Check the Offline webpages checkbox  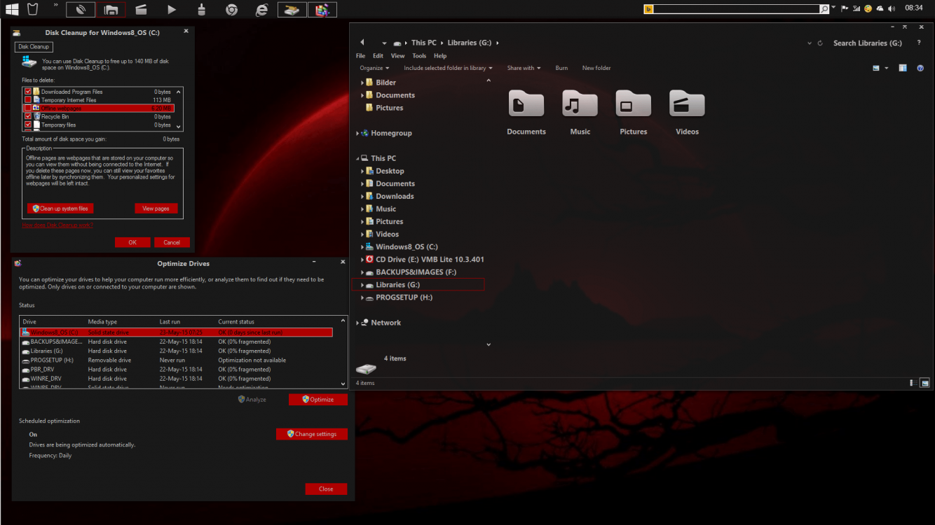coord(28,108)
